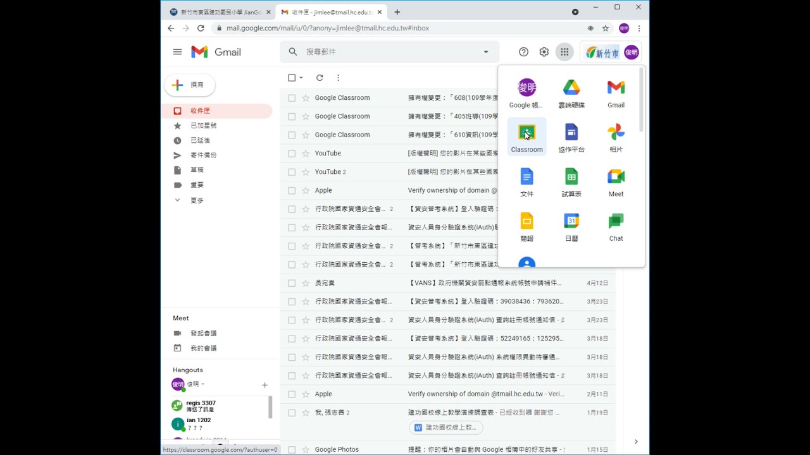Select the checkbox for the Google Photos email
The width and height of the screenshot is (810, 455).
292,449
